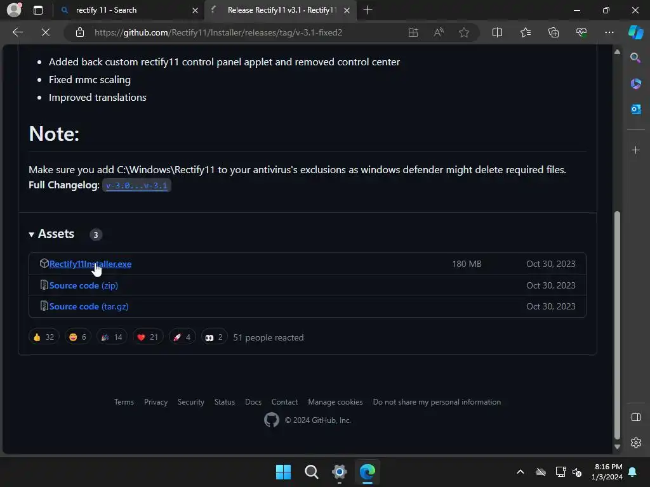Click Microsoft Edge taskbar icon
Image resolution: width=650 pixels, height=487 pixels.
(x=368, y=472)
